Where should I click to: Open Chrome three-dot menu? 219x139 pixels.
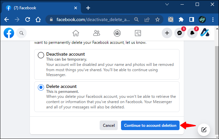pos(213,19)
